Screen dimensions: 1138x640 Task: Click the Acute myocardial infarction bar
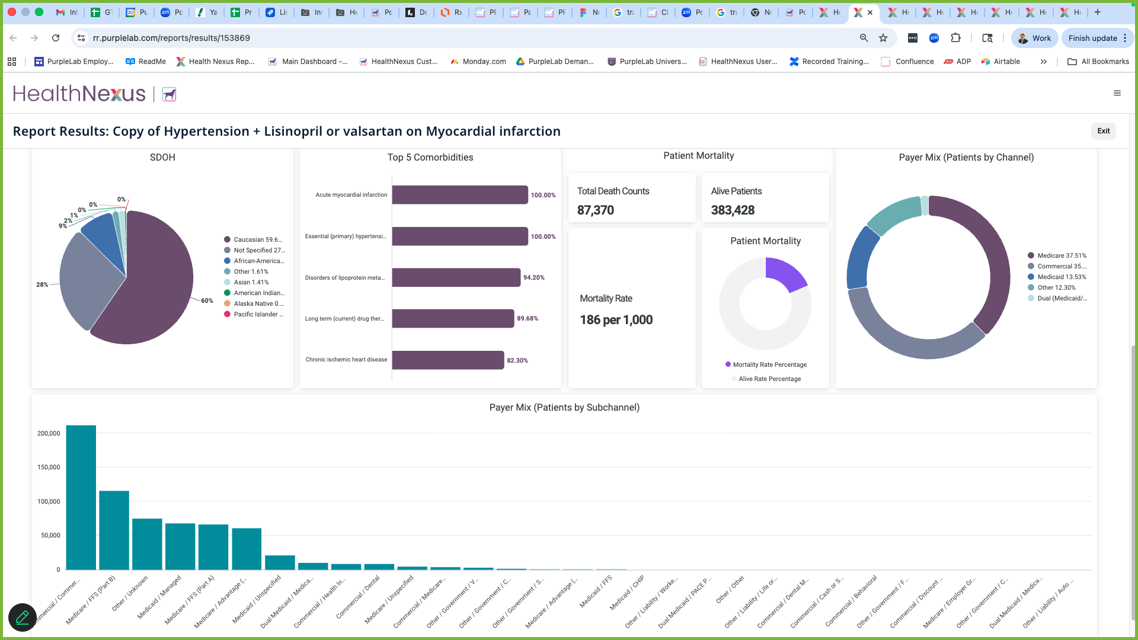[x=459, y=195]
